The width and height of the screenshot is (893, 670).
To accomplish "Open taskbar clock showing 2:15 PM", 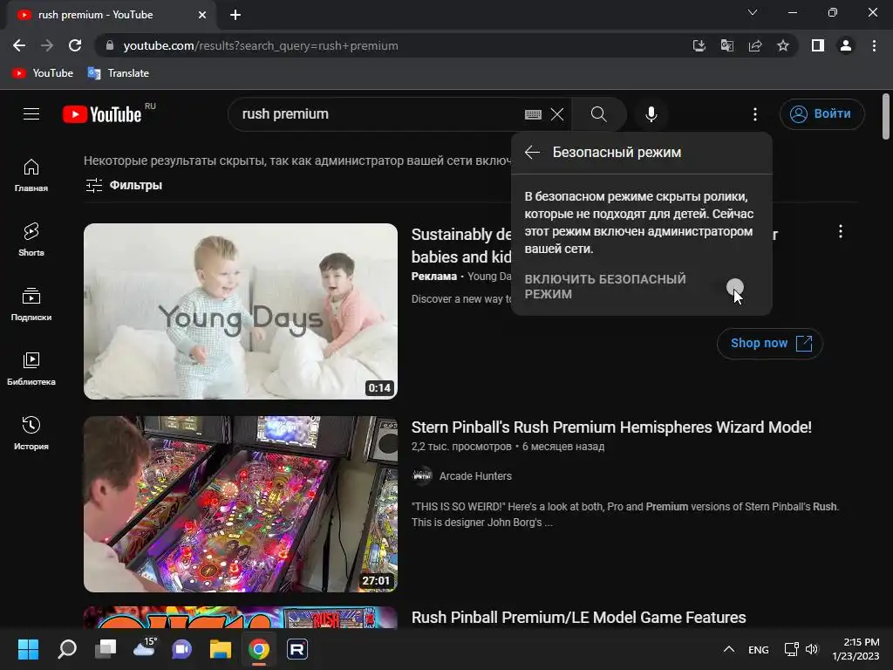I will (856, 649).
